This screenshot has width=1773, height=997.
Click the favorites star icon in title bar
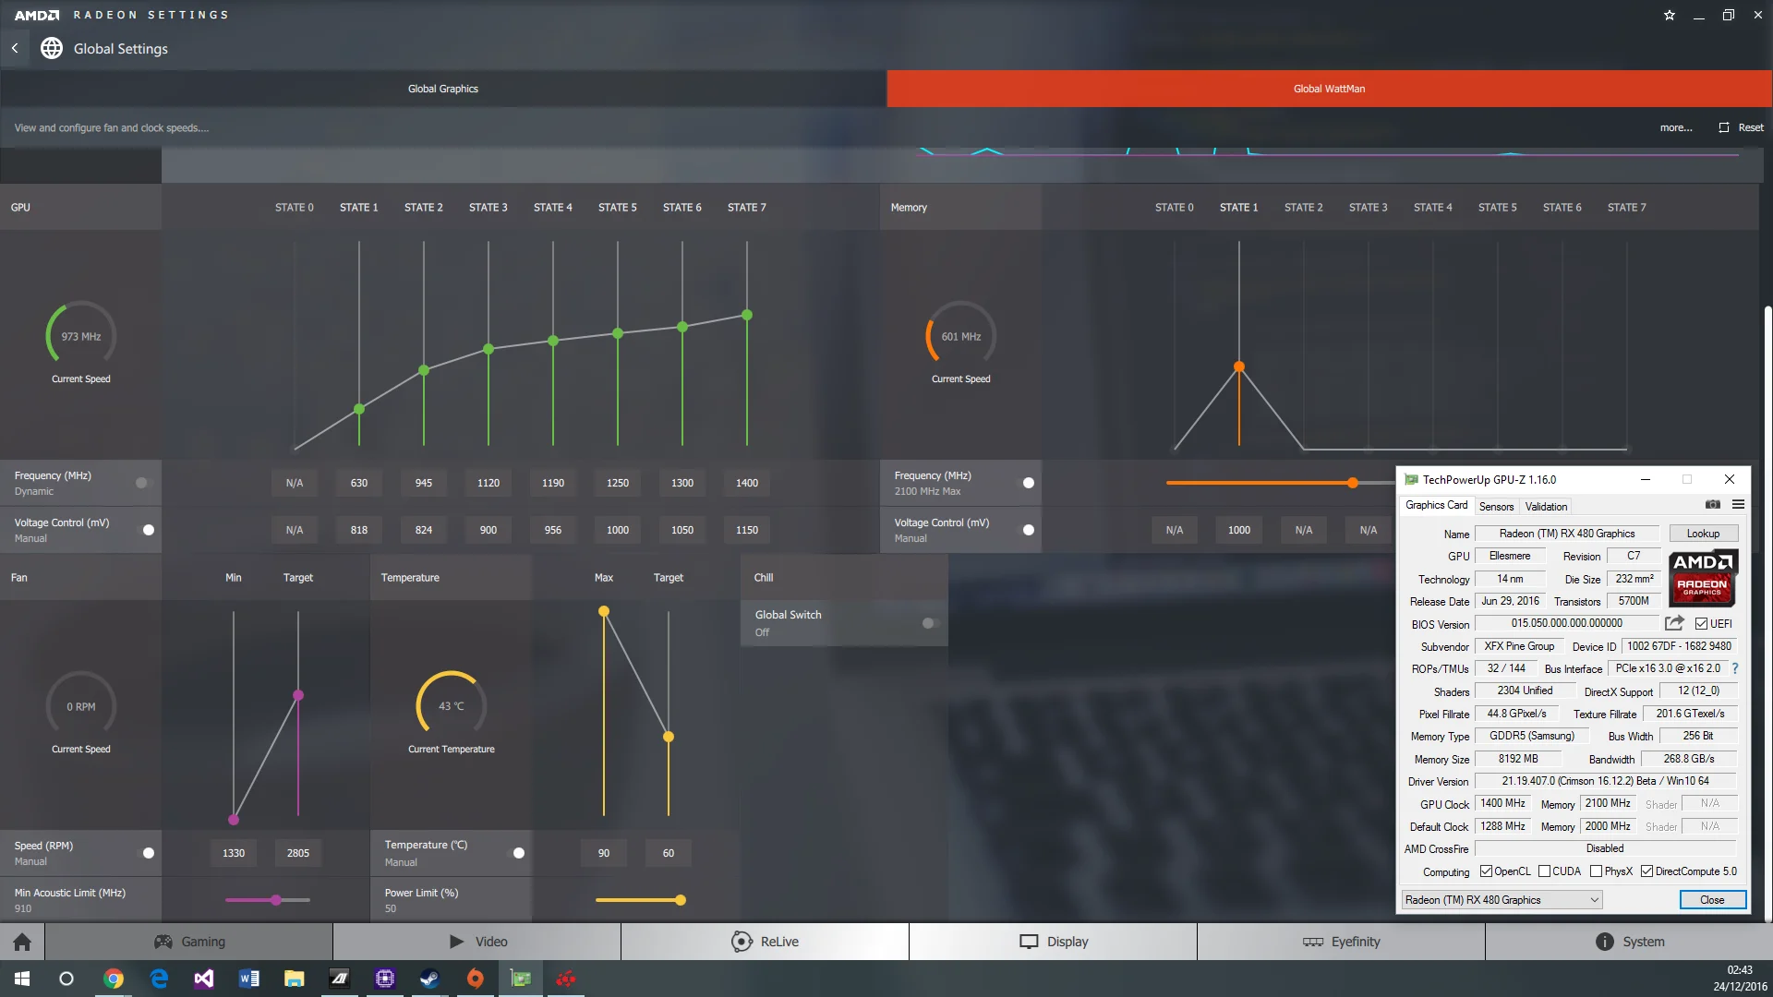tap(1670, 15)
